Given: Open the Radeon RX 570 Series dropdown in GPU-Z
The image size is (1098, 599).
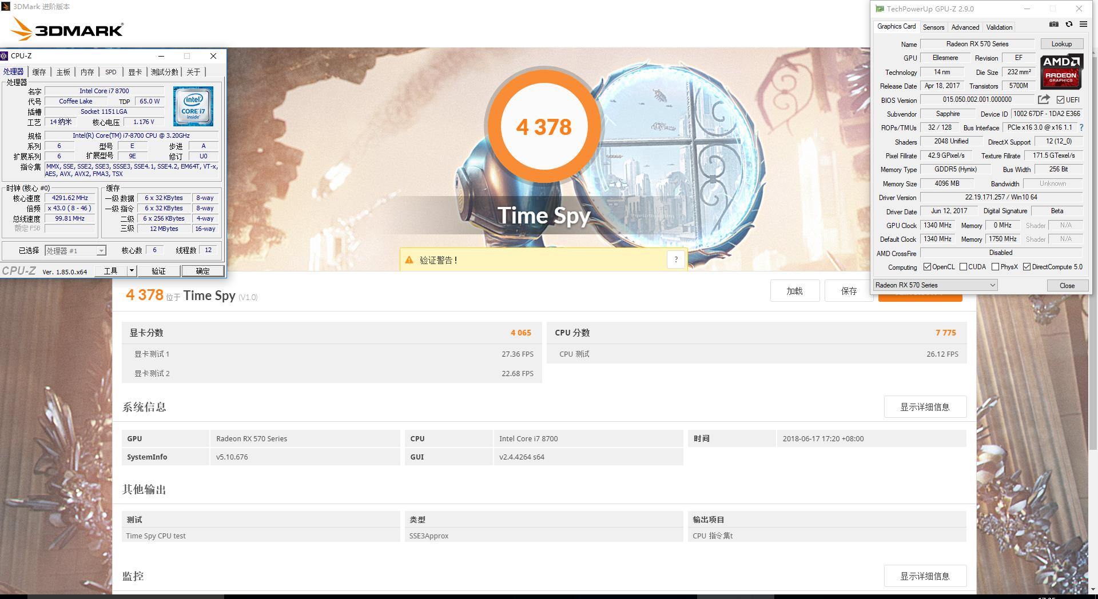Looking at the screenshot, I should pyautogui.click(x=935, y=285).
